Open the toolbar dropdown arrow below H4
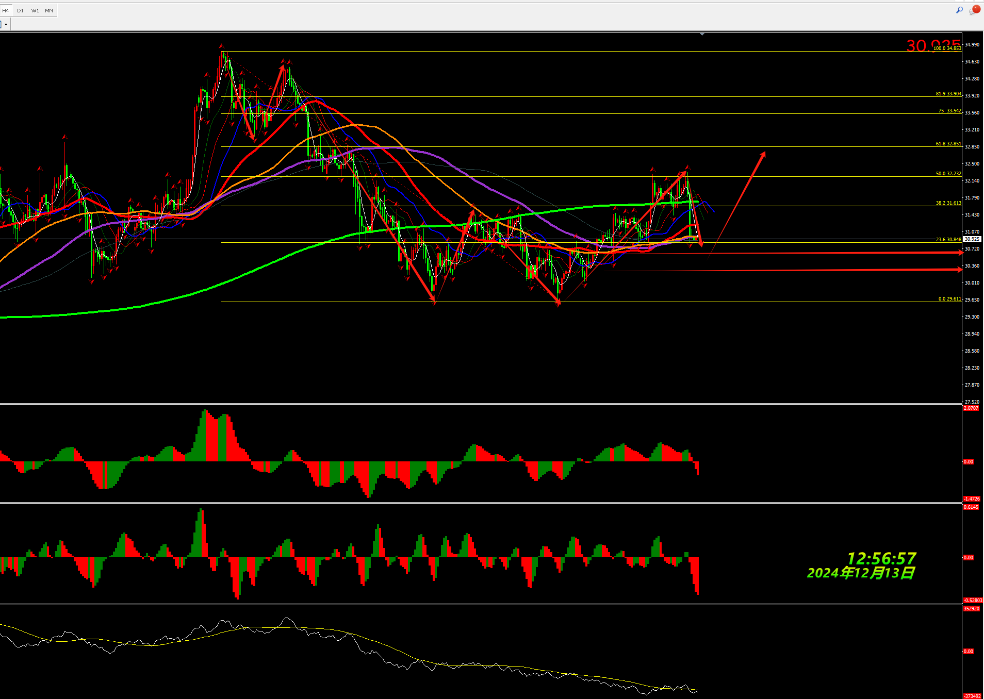The height and width of the screenshot is (699, 984). (x=6, y=24)
